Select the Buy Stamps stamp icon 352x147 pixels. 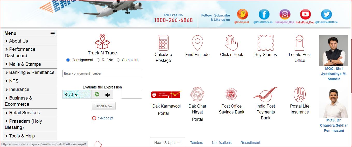[266, 43]
